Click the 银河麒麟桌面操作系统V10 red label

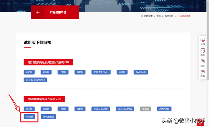point(44,99)
